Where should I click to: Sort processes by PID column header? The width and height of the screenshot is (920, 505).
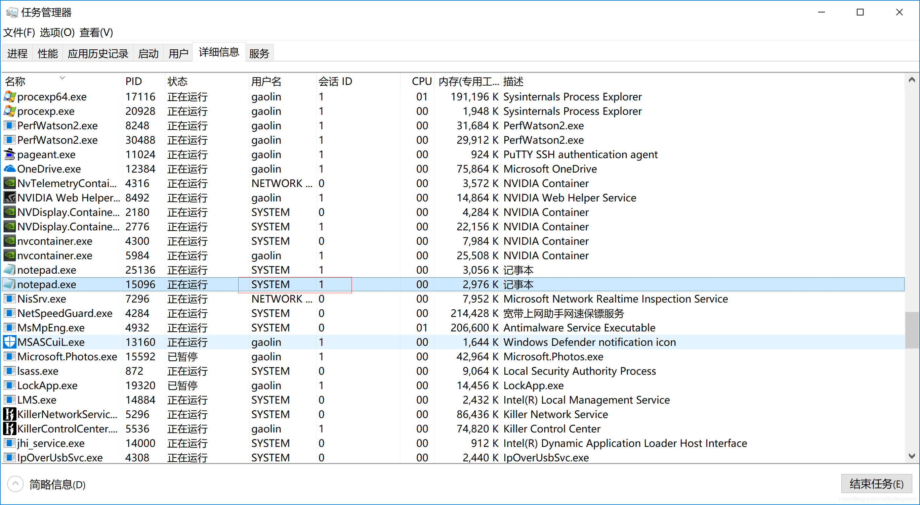point(134,81)
